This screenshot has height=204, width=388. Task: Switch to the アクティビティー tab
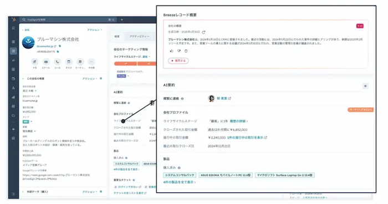[139, 37]
